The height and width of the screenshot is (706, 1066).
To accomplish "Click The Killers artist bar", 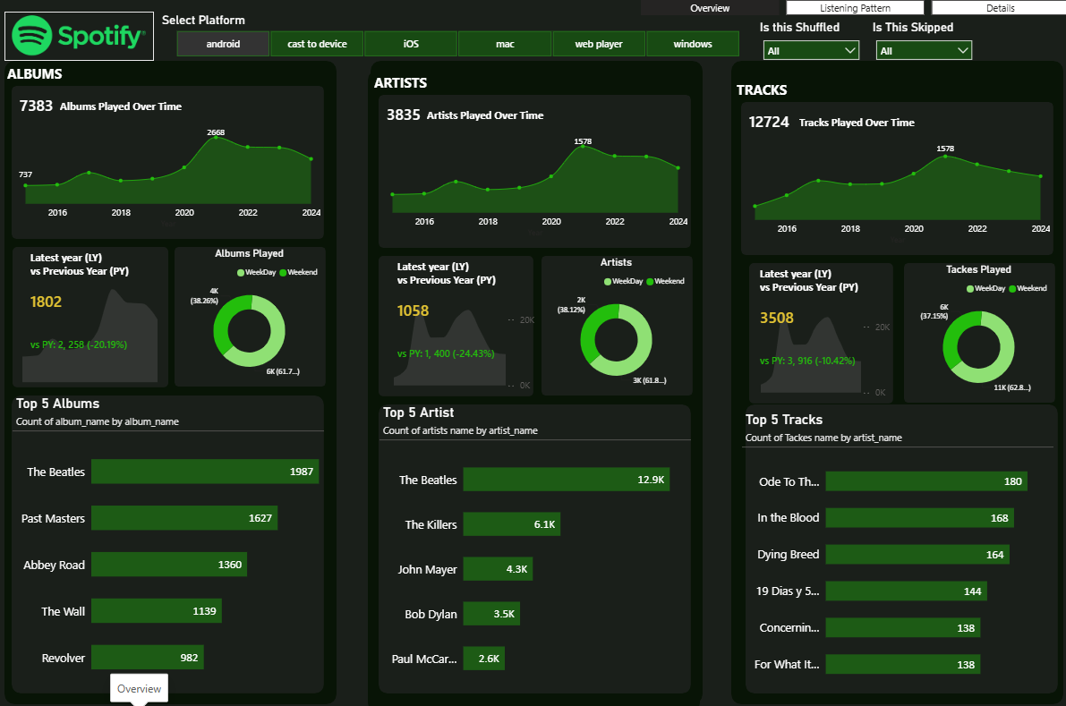I will tap(511, 523).
